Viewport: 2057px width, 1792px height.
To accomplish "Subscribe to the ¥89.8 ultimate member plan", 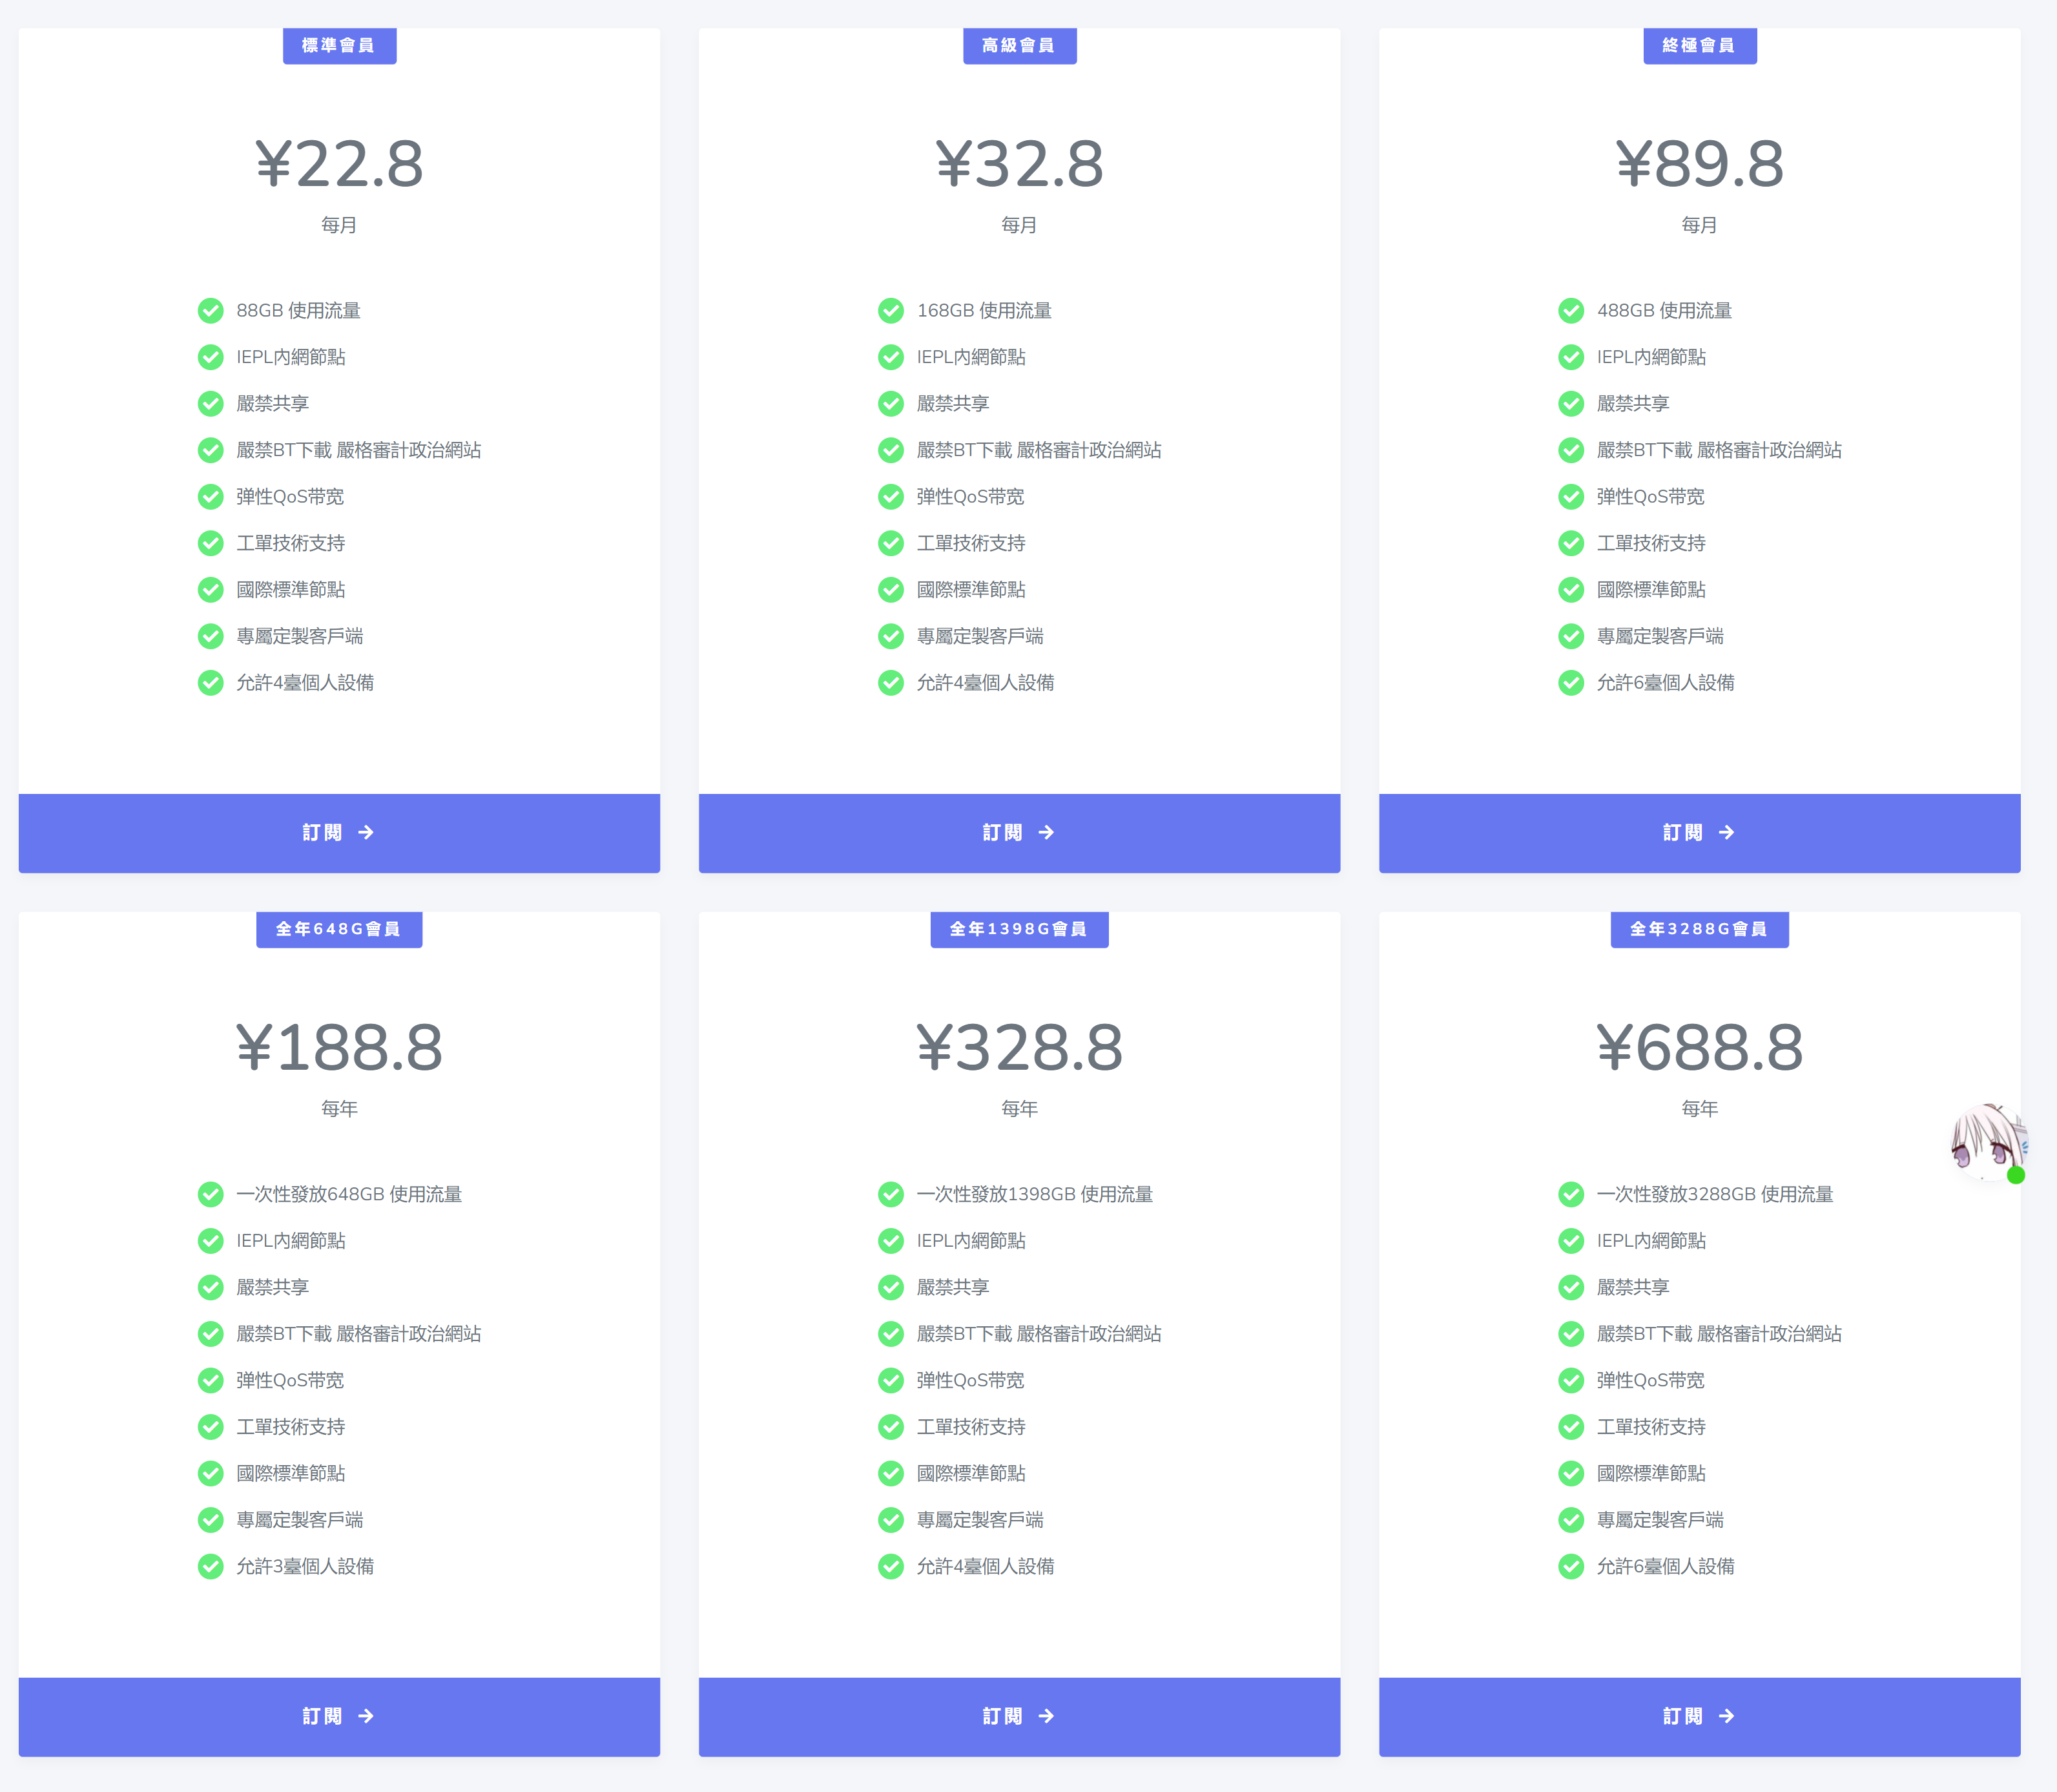I will tap(1699, 832).
